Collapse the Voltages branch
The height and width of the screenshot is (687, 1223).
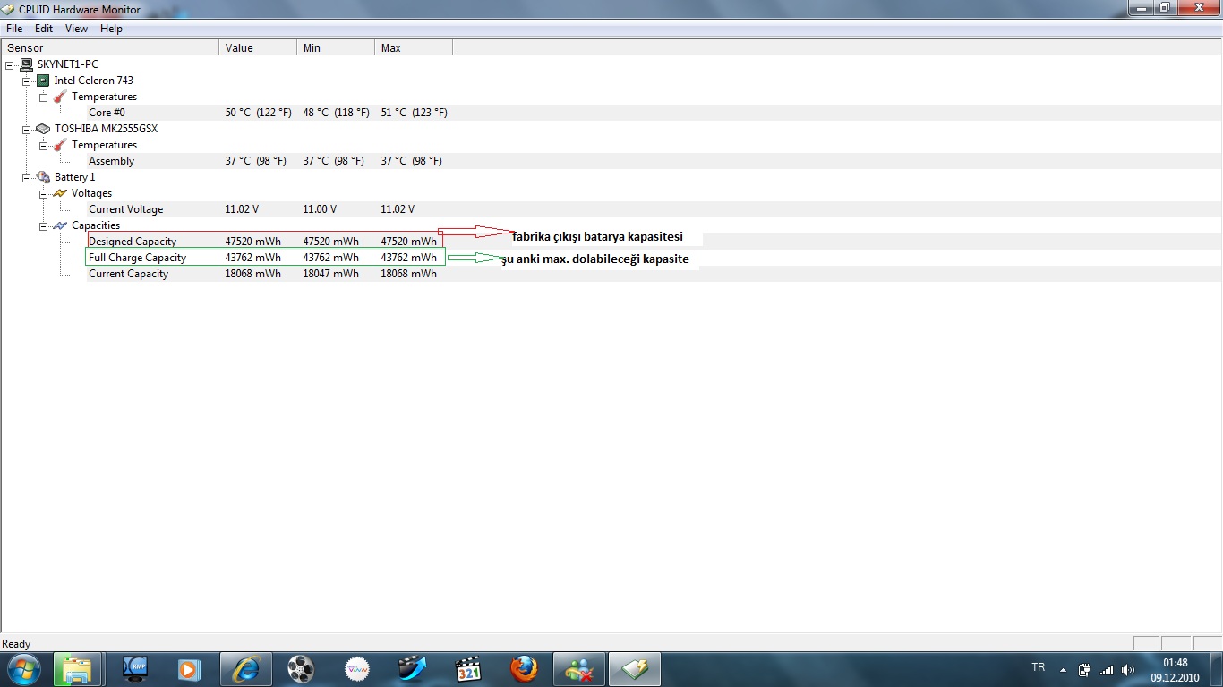pyautogui.click(x=43, y=193)
